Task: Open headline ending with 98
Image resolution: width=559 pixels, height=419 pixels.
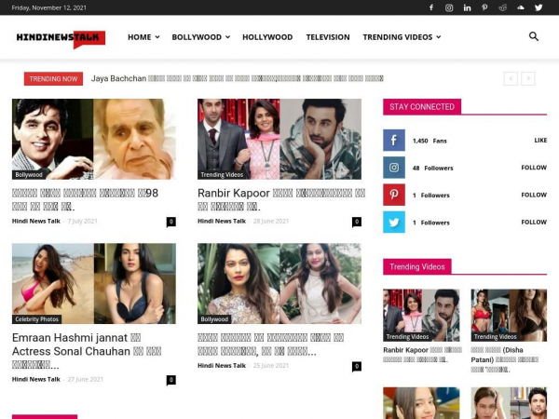Action: click(85, 199)
